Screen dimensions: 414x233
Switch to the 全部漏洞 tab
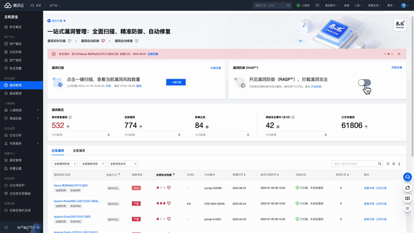79,151
